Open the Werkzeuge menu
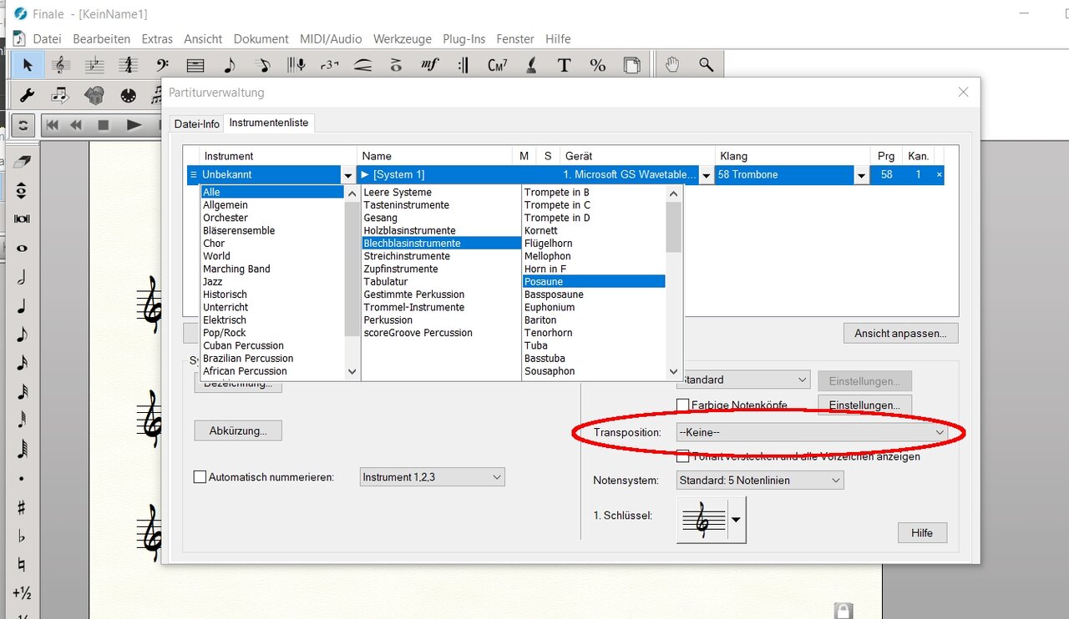Screen dimensions: 1069x619 (402, 39)
